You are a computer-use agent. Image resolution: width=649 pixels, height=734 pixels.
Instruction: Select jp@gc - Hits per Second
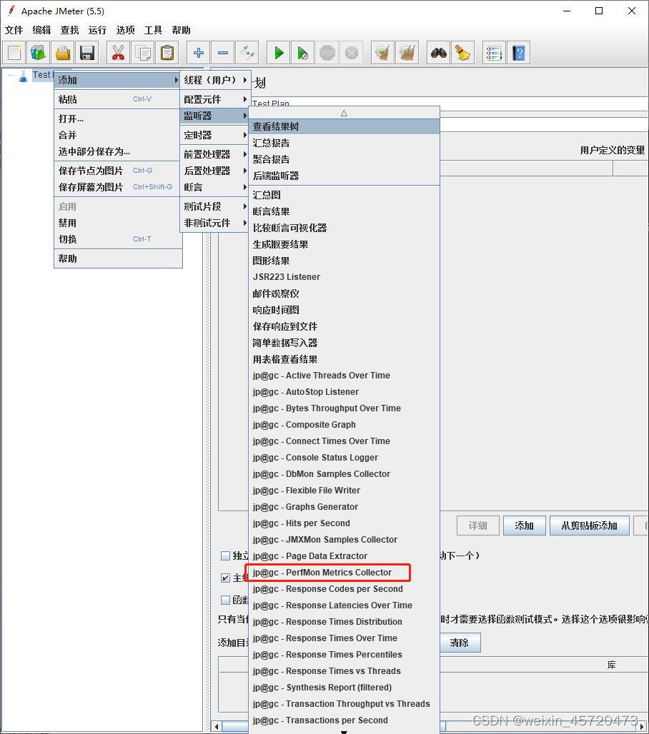pos(344,523)
